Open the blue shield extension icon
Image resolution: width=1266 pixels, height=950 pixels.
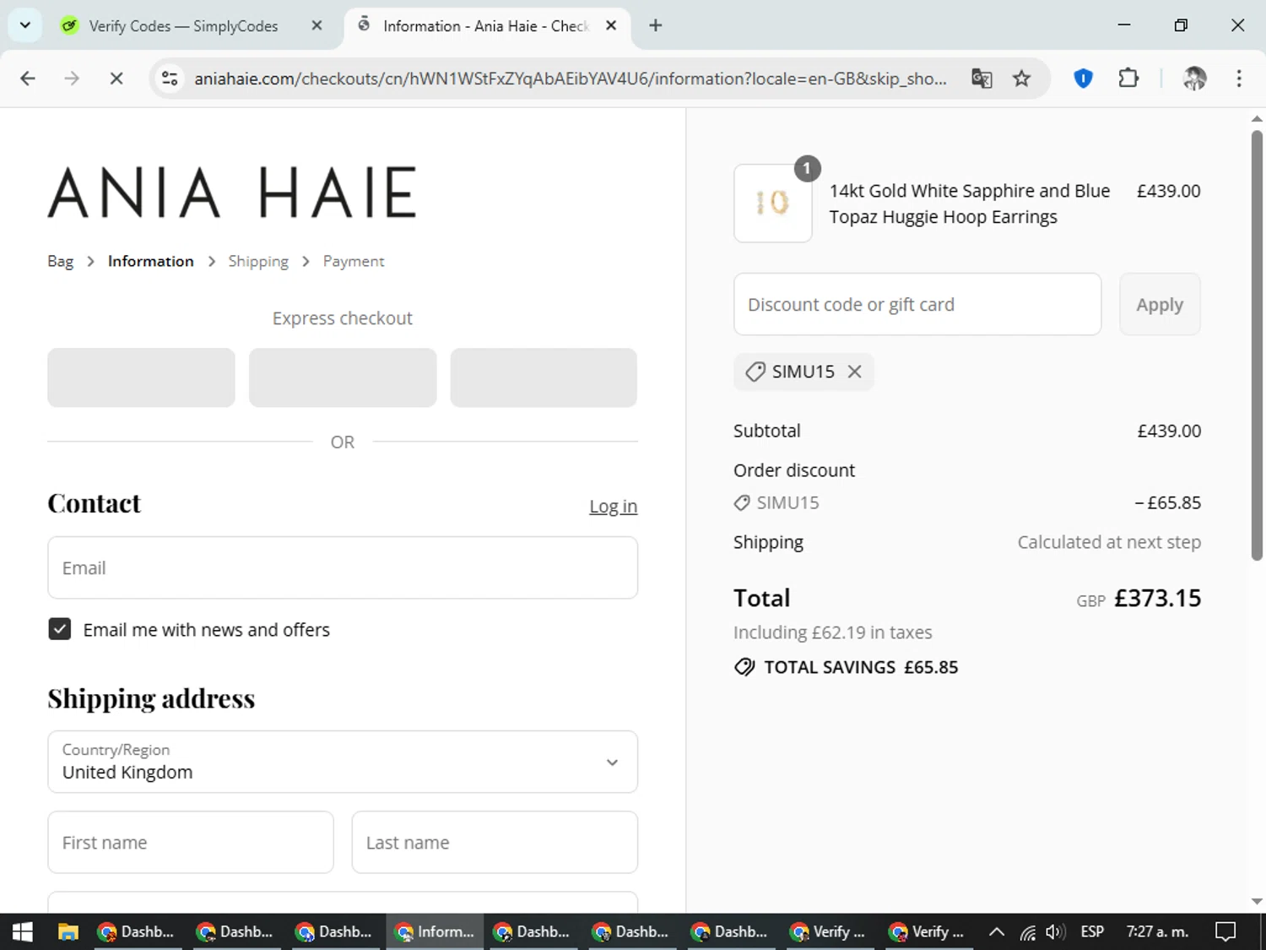[x=1083, y=79]
